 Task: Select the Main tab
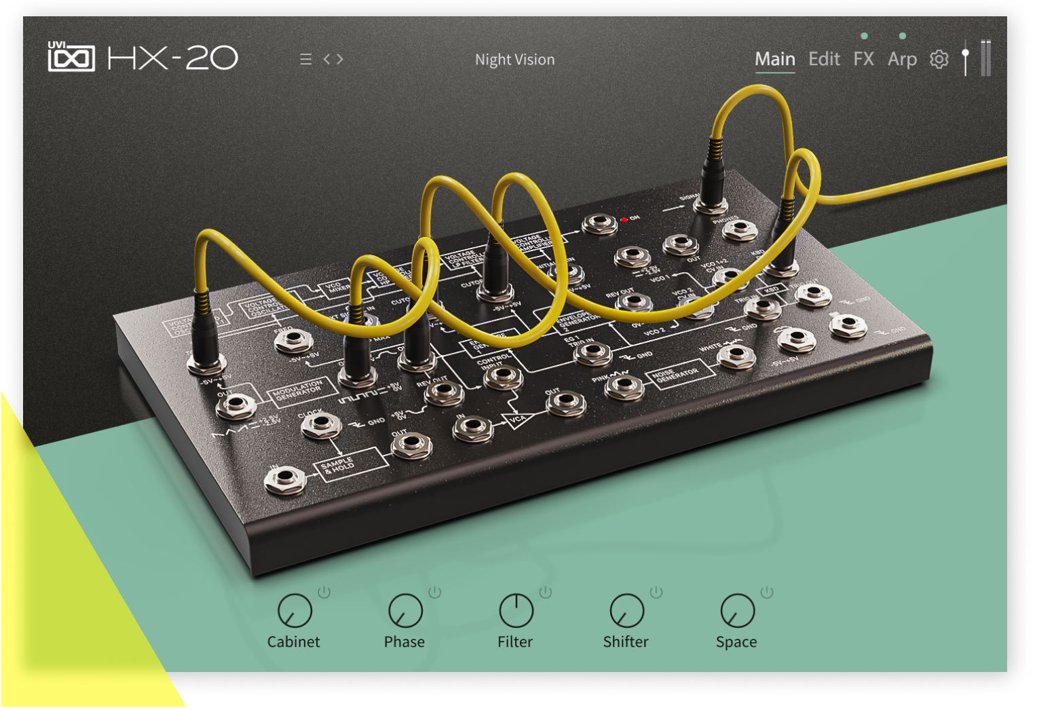pos(775,60)
